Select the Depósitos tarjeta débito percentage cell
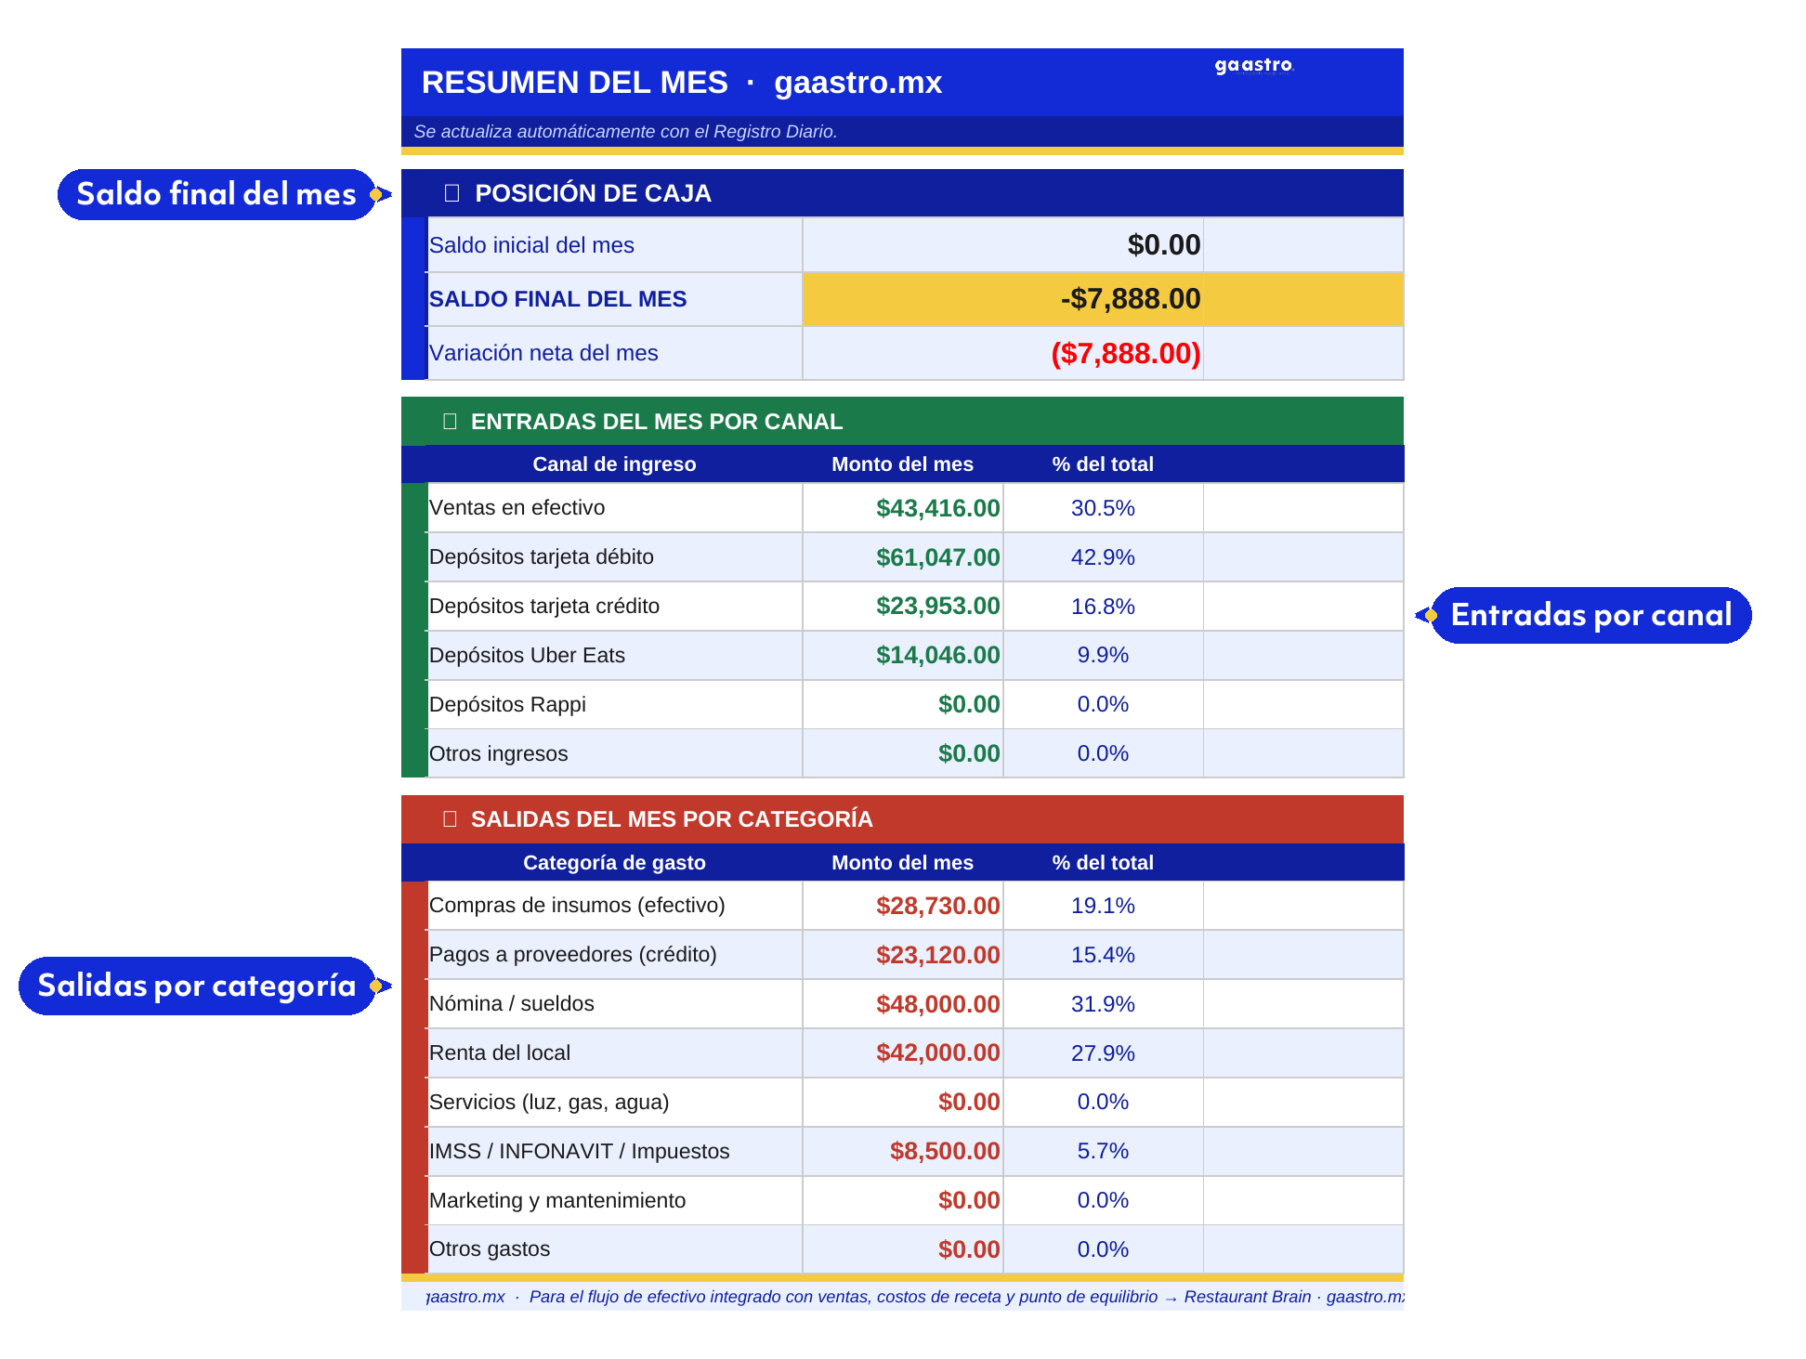Screen dimensions: 1806x1359 pyautogui.click(x=1103, y=557)
